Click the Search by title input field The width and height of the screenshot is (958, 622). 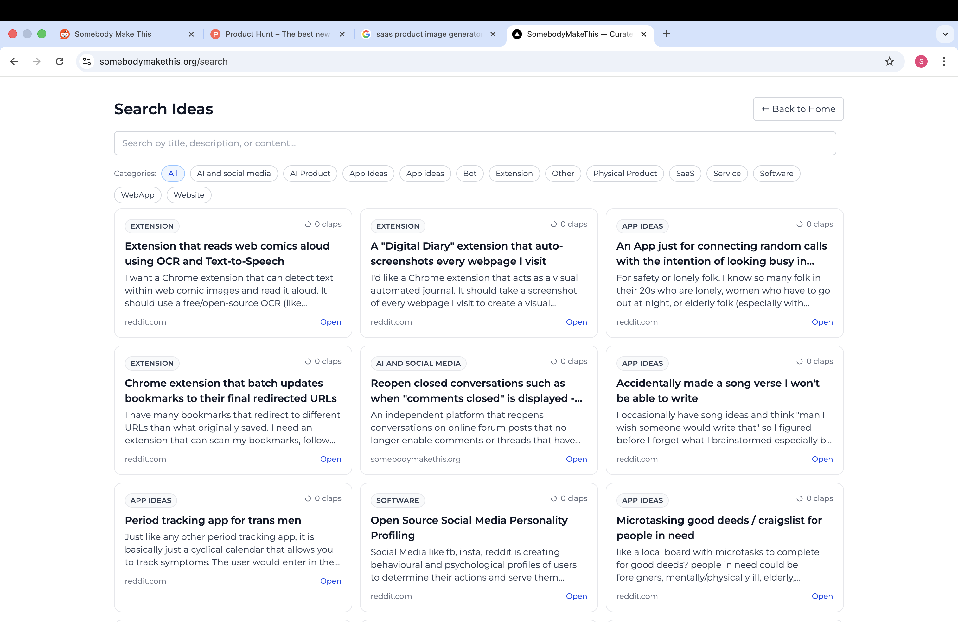(475, 143)
